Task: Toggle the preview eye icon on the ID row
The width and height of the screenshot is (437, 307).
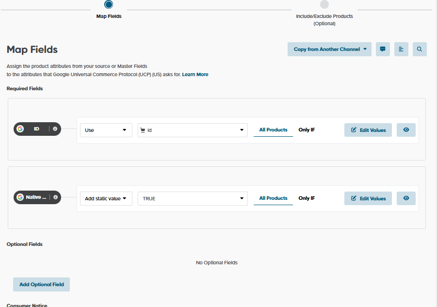Action: 406,129
